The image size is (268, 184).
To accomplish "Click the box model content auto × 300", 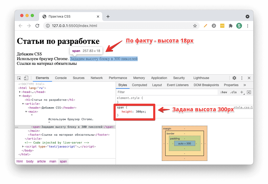I will [x=185, y=144].
